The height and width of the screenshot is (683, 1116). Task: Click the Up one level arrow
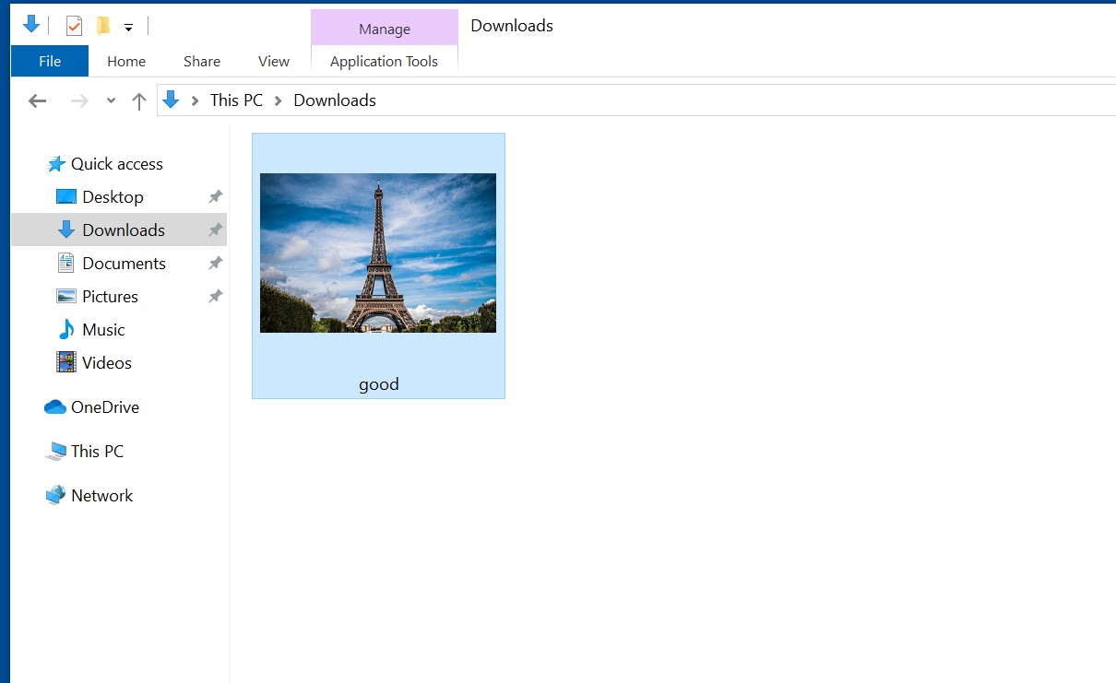[139, 101]
